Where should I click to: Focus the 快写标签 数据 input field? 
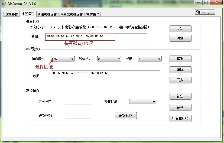(96, 37)
